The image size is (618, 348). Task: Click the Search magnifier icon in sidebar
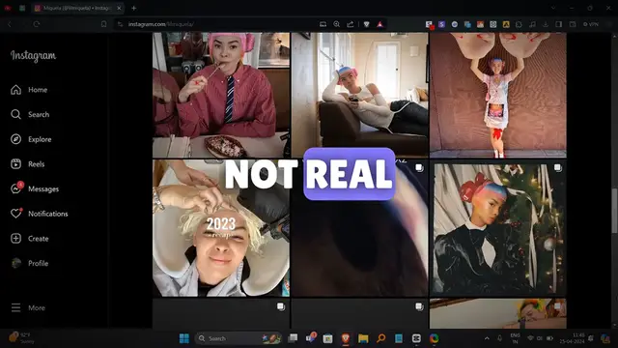[15, 114]
